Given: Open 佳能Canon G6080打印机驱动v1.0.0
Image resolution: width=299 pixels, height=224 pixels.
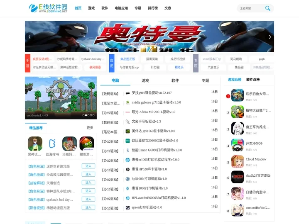Looking at the screenshot, I should pyautogui.click(x=157, y=150).
